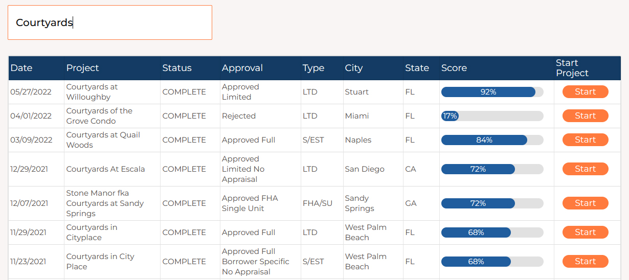
Task: Start the Courtyards at Willoughby project
Action: pos(585,92)
